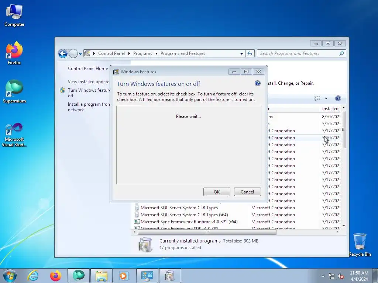
Task: Open Microsoft Visual Studio desktop shortcut
Action: [x=14, y=135]
